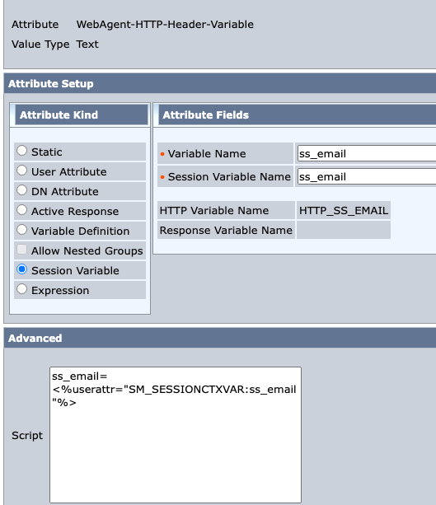Click inside the Script text area

point(176,435)
